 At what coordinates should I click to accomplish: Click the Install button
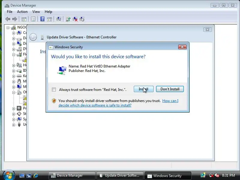pyautogui.click(x=144, y=89)
